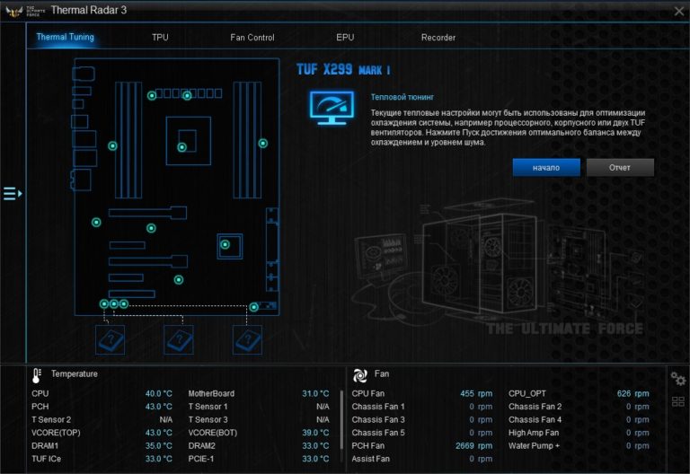Click the T Sensor 1 label
Viewport: 690px width, 474px height.
click(208, 407)
